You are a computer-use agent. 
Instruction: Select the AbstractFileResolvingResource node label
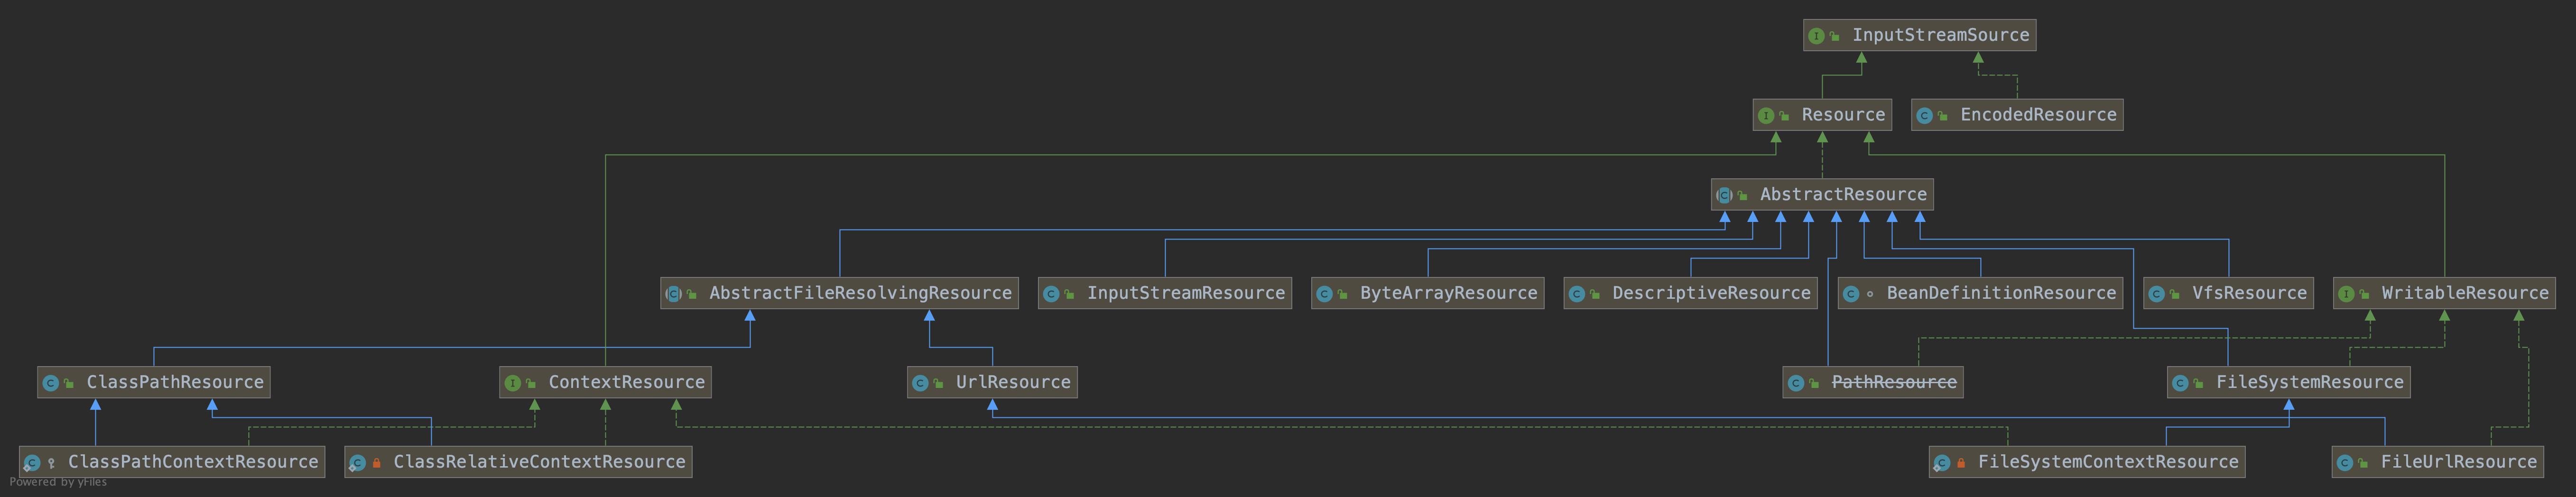tap(860, 293)
